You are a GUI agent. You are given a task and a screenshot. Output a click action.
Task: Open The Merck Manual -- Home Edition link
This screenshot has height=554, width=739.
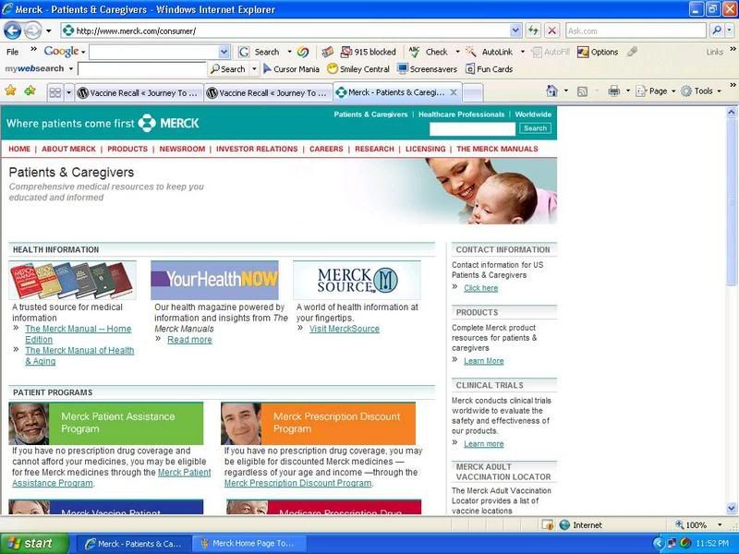click(79, 334)
